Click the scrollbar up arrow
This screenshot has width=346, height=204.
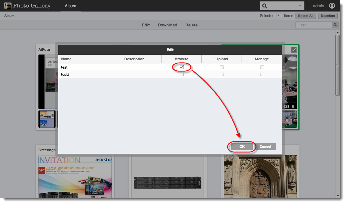tap(338, 33)
